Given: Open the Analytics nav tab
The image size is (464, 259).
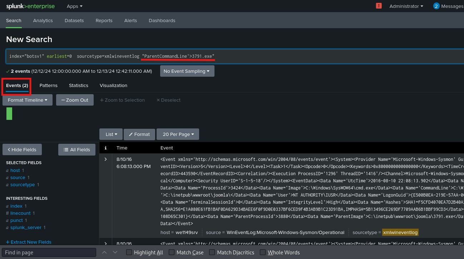Looking at the screenshot, I should pyautogui.click(x=43, y=20).
